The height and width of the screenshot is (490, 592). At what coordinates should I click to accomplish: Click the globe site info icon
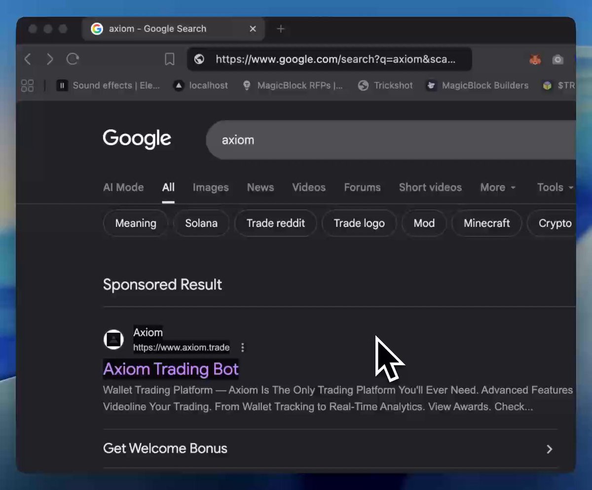[199, 60]
